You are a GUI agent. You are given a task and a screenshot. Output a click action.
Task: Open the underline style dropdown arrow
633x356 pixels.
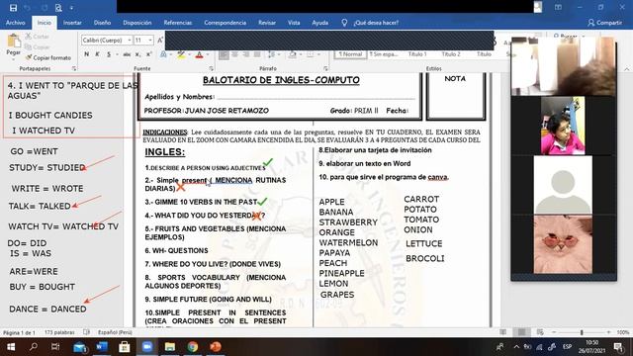click(117, 54)
